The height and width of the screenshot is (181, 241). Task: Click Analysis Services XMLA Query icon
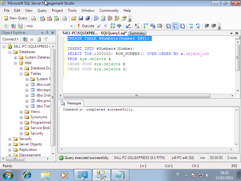[56, 18]
